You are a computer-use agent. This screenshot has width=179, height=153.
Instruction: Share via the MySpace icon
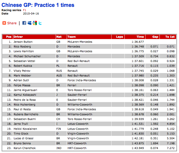pos(30,23)
